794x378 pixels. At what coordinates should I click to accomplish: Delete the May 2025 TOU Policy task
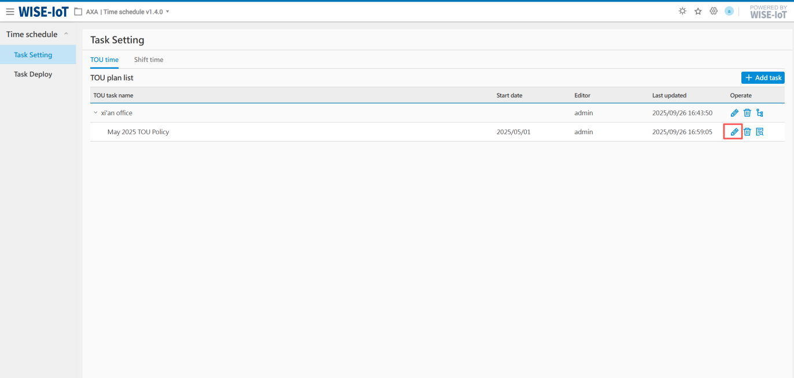[x=747, y=132]
